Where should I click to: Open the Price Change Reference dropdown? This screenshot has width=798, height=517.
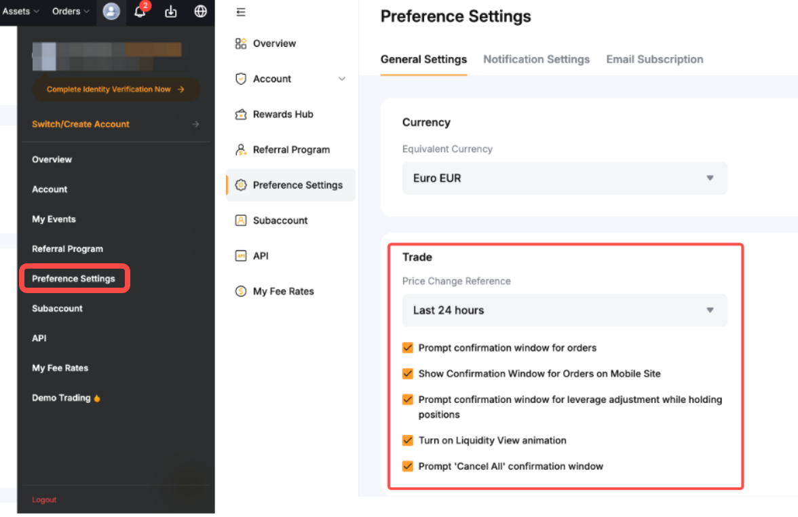coord(565,311)
